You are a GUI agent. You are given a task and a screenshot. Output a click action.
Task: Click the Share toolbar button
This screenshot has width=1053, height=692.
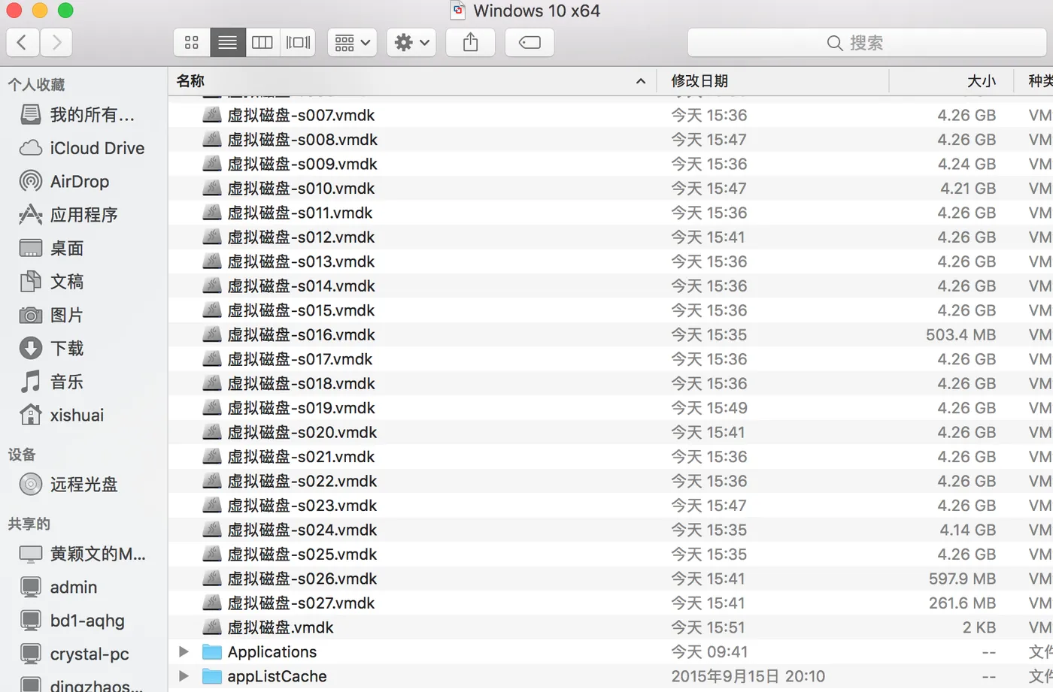470,43
